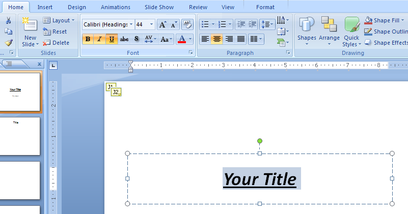This screenshot has width=408, height=214.
Task: Select the second slide thumbnail
Action: click(20, 136)
